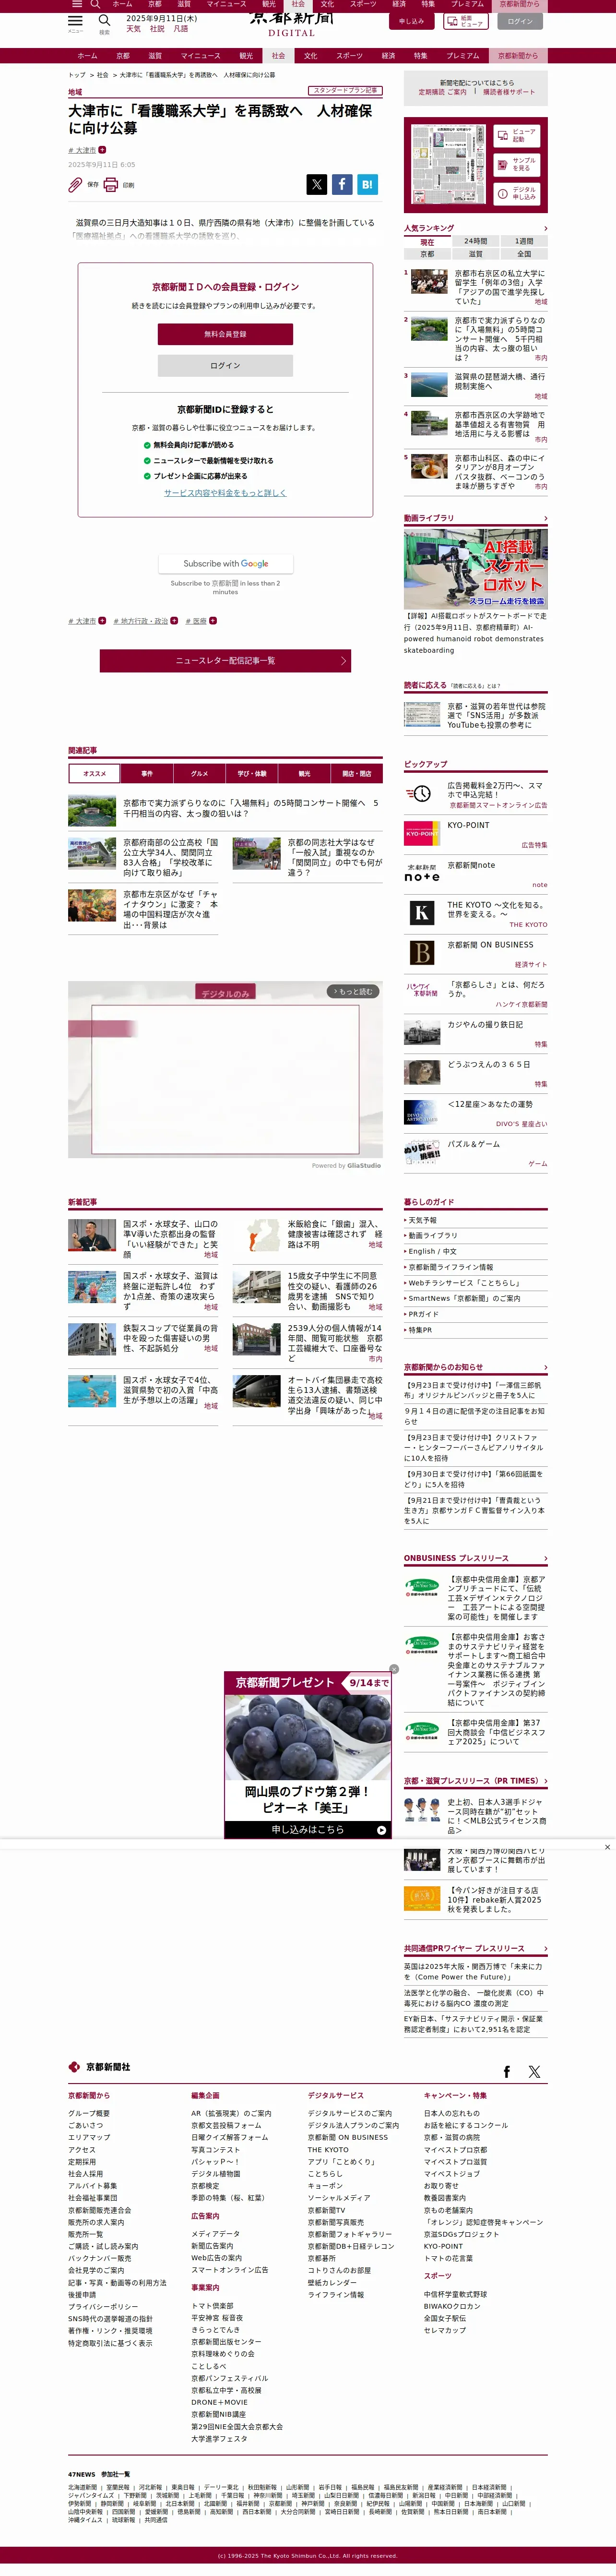Select ranking region tab 滋賀
616x2576 pixels.
(x=476, y=254)
